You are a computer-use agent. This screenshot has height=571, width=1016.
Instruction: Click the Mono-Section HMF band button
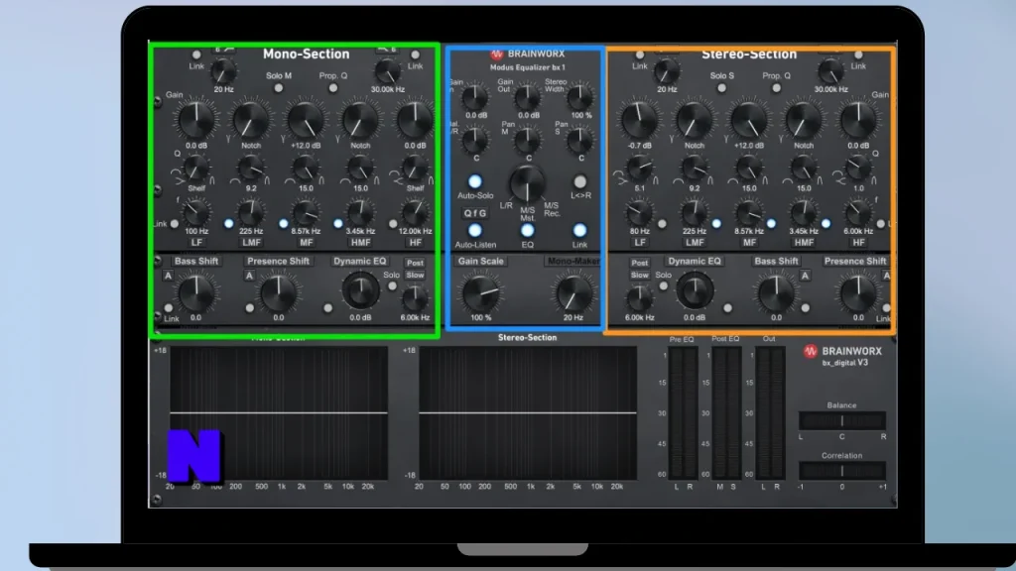[360, 243]
